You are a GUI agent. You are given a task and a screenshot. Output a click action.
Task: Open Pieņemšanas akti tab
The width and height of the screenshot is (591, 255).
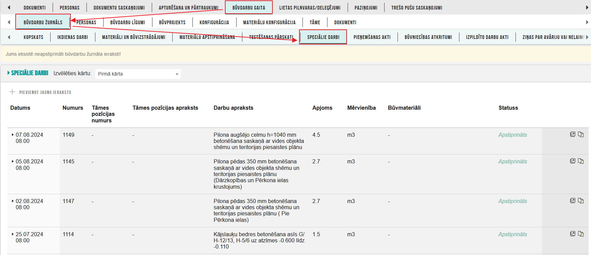point(372,37)
